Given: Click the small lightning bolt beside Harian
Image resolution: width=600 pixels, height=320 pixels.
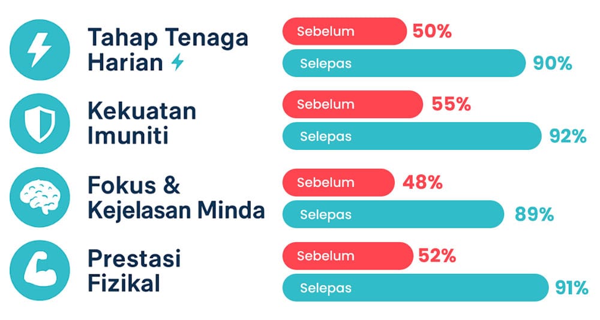Looking at the screenshot, I should pos(177,62).
